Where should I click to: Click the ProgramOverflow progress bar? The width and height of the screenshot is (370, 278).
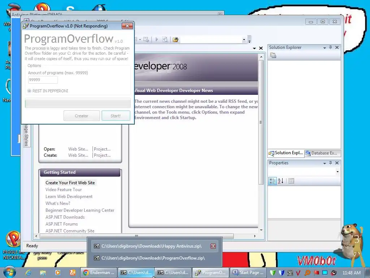click(x=78, y=103)
